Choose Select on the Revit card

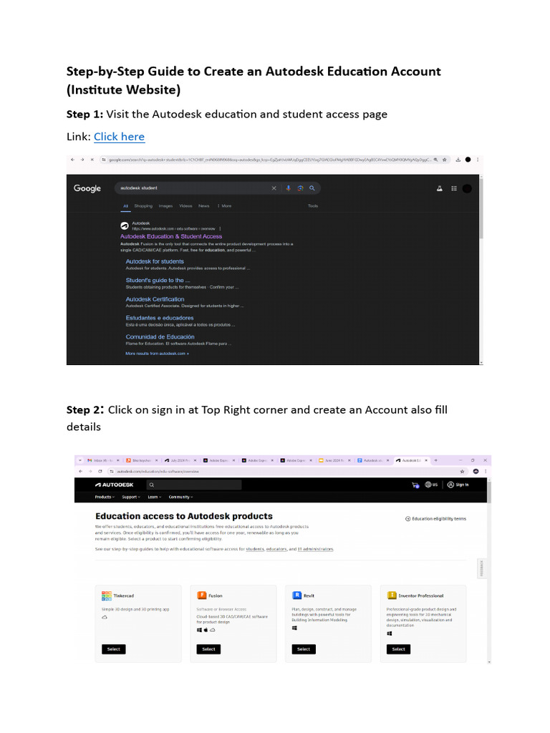(304, 649)
